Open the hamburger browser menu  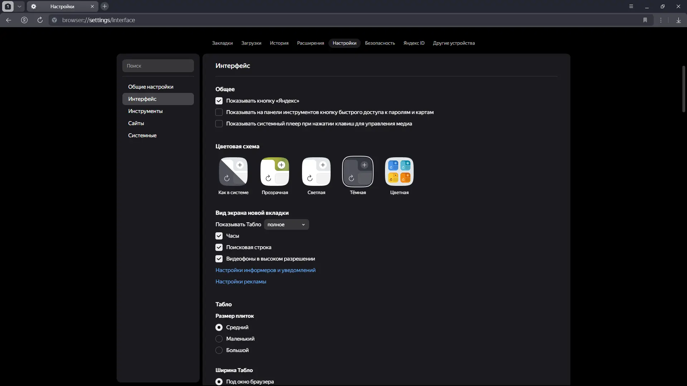click(631, 6)
